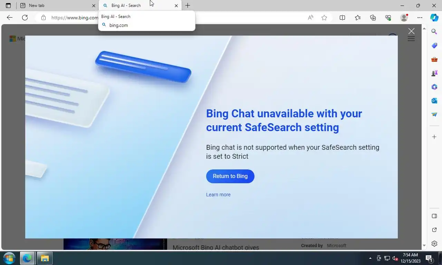Open Copilot sidebar button
Image resolution: width=442 pixels, height=265 pixels.
click(434, 18)
